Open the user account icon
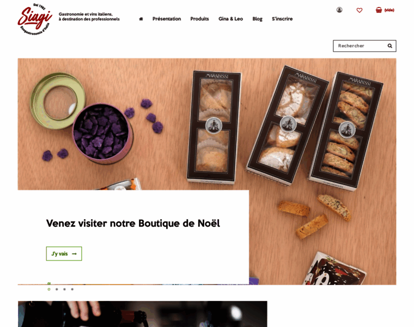Screen dimensions: 414x327 339,10
